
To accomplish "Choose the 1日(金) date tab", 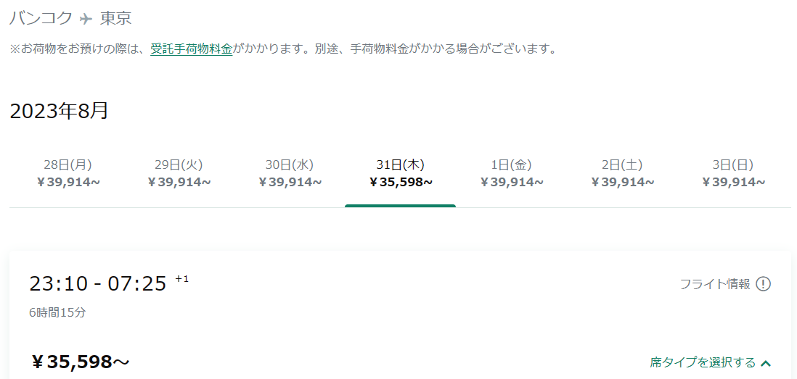I will pyautogui.click(x=511, y=173).
